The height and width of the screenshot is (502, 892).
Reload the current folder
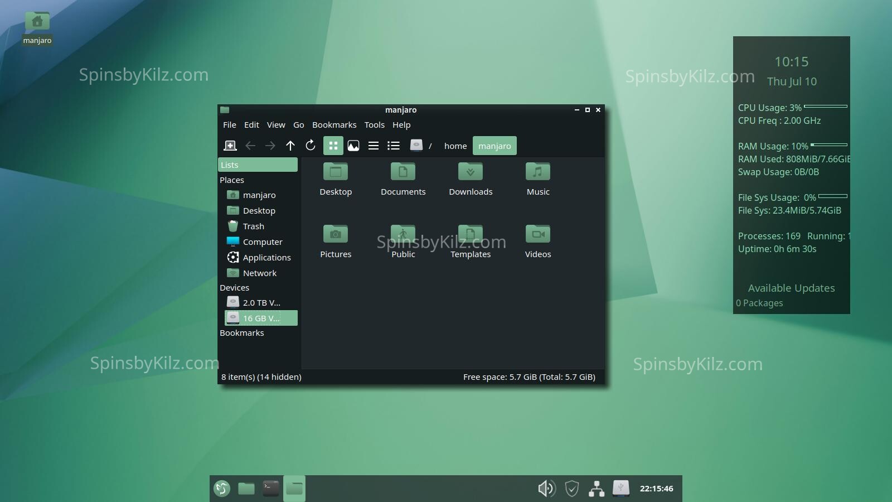click(311, 146)
